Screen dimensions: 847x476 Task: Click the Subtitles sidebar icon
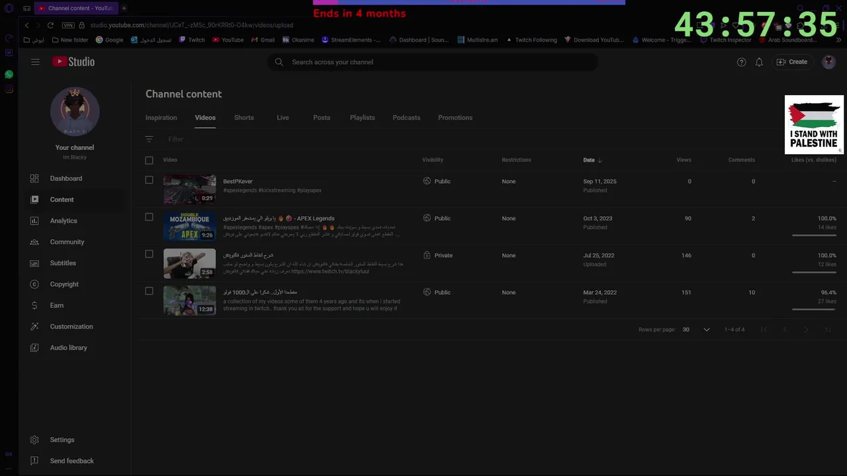coord(34,263)
